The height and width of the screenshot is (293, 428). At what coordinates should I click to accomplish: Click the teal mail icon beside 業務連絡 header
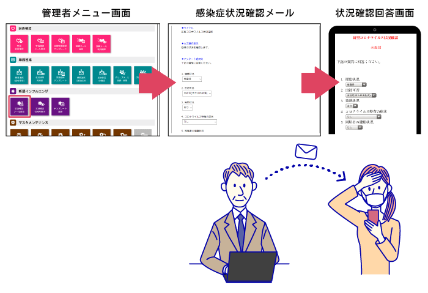[x=13, y=60]
